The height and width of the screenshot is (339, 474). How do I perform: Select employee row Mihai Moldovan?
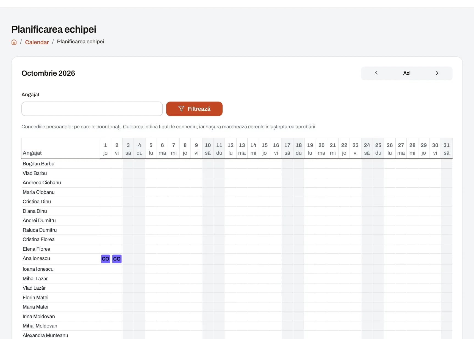(x=237, y=326)
